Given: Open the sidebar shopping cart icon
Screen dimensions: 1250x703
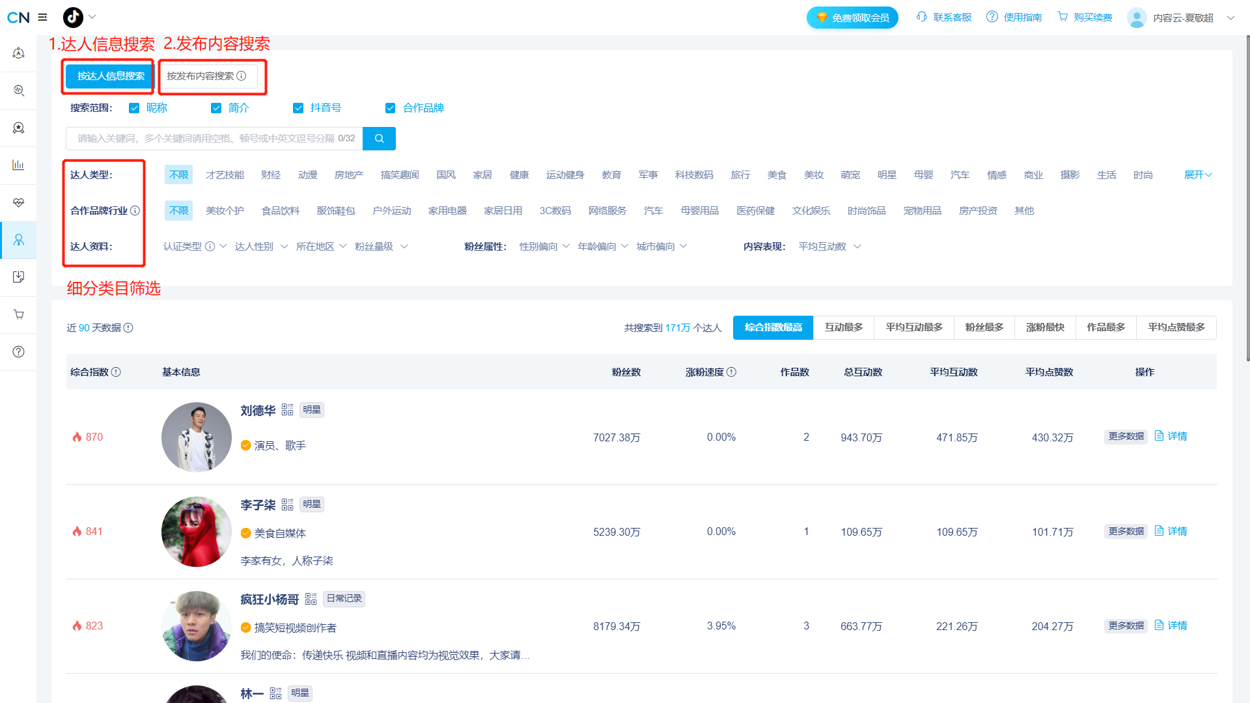Looking at the screenshot, I should click(x=18, y=314).
